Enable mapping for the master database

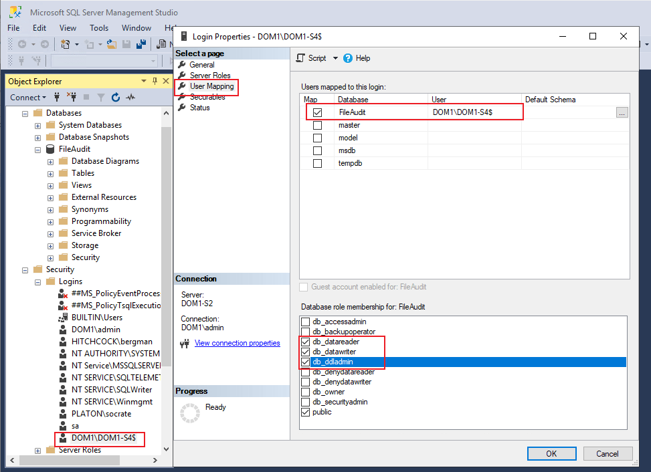pos(317,126)
